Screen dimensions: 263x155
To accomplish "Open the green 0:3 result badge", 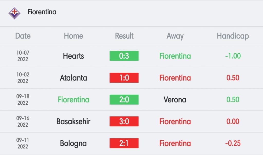I will pos(124,56).
